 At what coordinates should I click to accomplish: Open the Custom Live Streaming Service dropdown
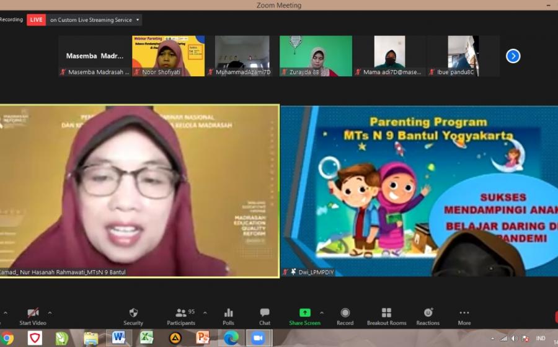[x=95, y=20]
